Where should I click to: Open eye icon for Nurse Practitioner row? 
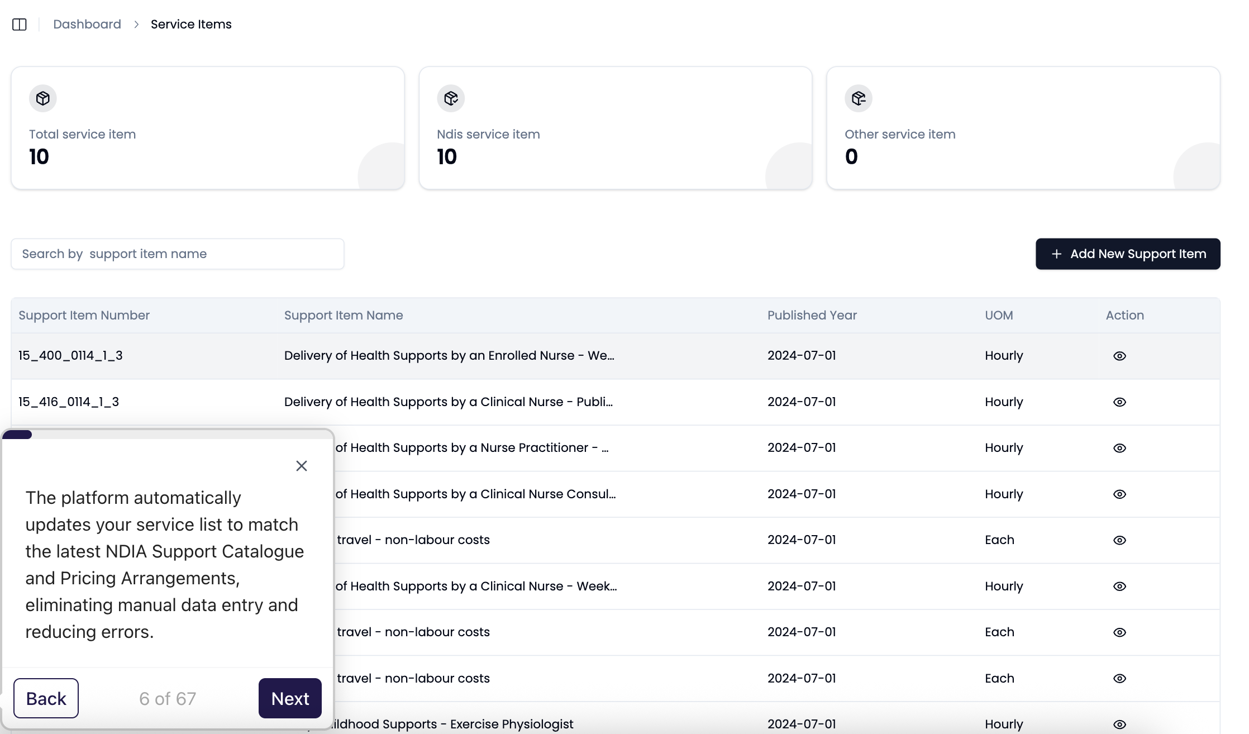tap(1119, 448)
